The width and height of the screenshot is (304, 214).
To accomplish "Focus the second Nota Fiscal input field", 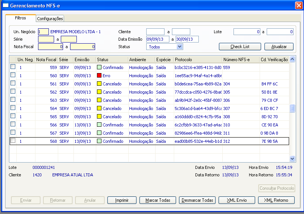I will tap(82, 47).
